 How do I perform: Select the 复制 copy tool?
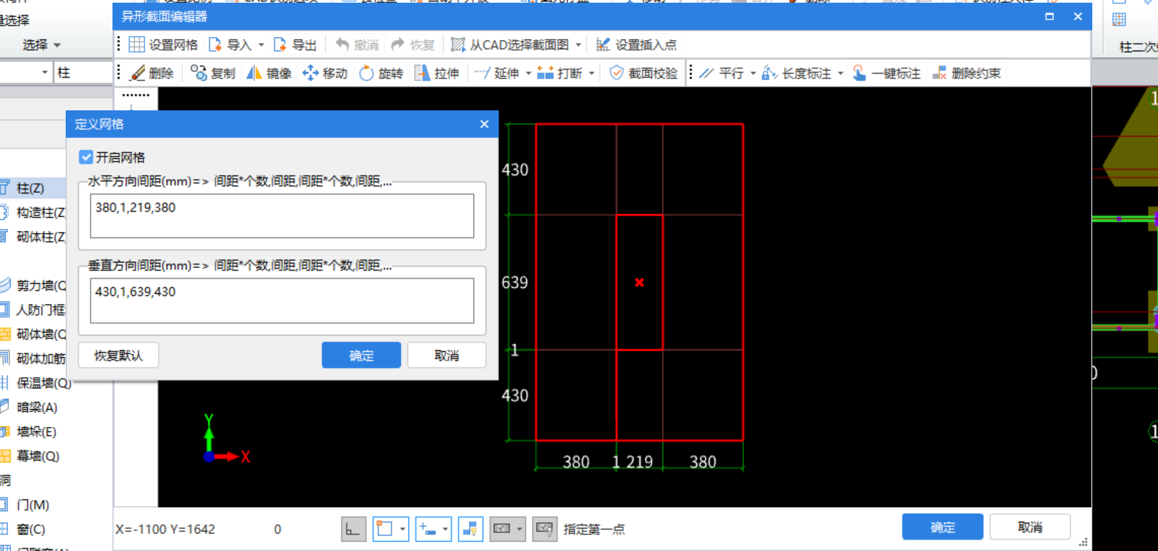[213, 73]
